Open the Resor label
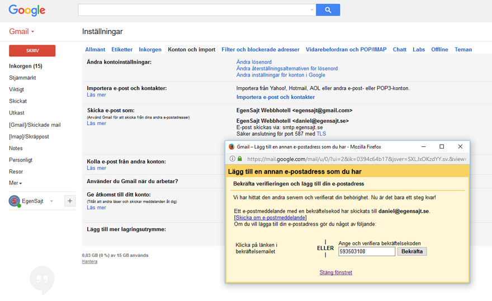This screenshot has height=301, width=492. 16,172
